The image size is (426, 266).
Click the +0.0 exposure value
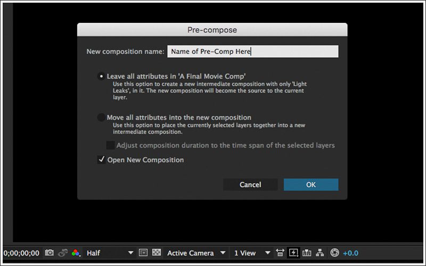[x=351, y=253]
